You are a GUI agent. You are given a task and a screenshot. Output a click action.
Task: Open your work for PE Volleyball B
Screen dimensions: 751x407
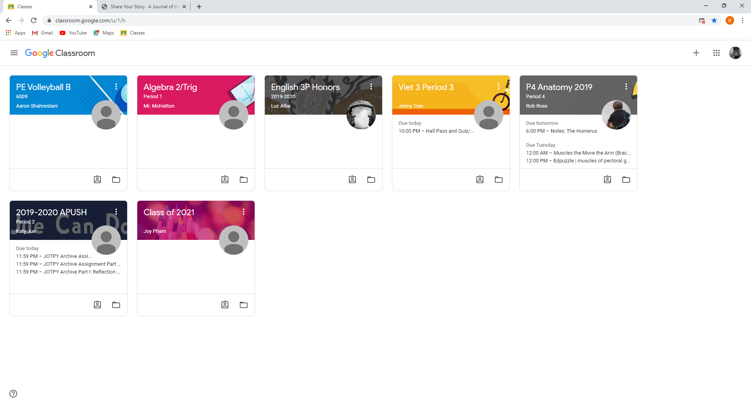[97, 180]
